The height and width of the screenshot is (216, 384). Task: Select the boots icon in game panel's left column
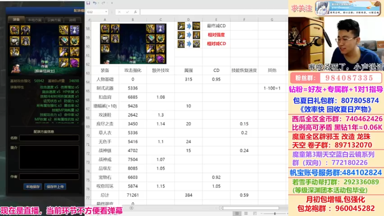pos(14,52)
